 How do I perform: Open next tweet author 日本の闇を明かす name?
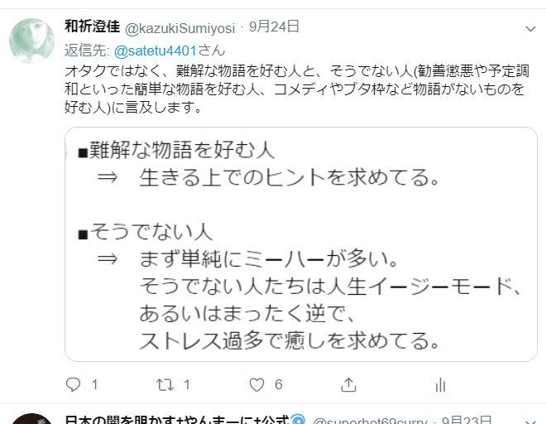tap(177, 420)
